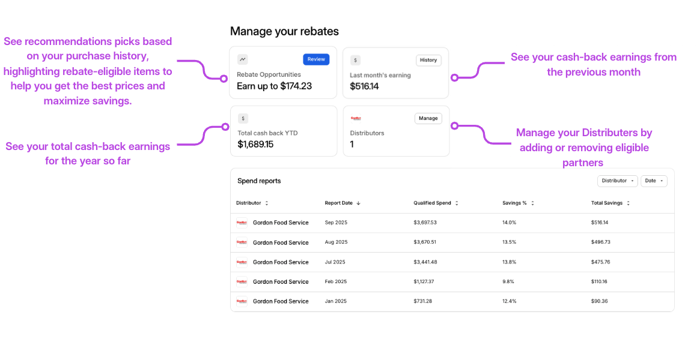The height and width of the screenshot is (354, 700).
Task: Click the dollar icon on Total cash back YTD
Action: 243,118
